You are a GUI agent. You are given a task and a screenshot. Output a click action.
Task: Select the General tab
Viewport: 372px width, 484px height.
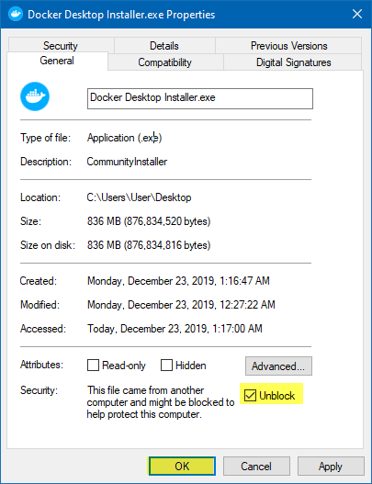[57, 61]
